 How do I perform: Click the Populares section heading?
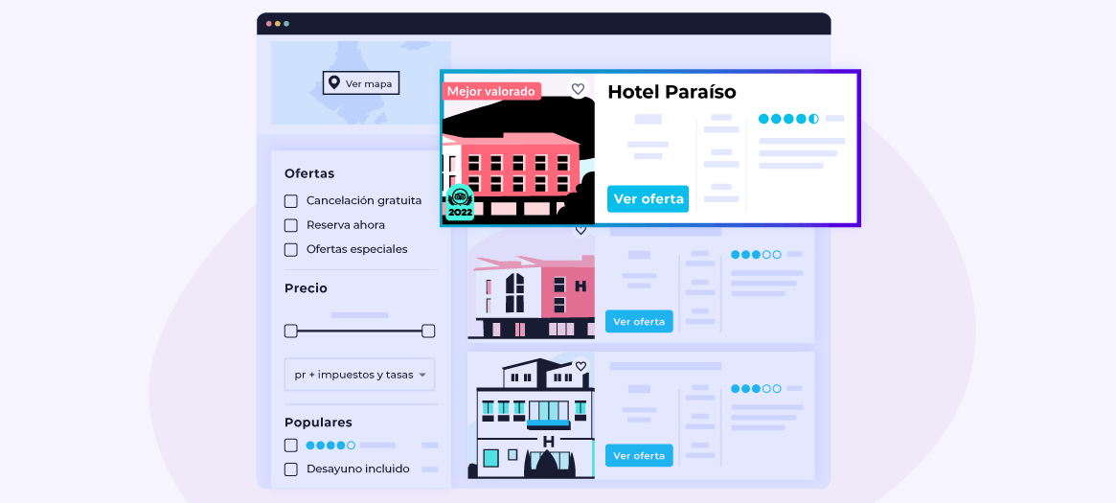318,422
